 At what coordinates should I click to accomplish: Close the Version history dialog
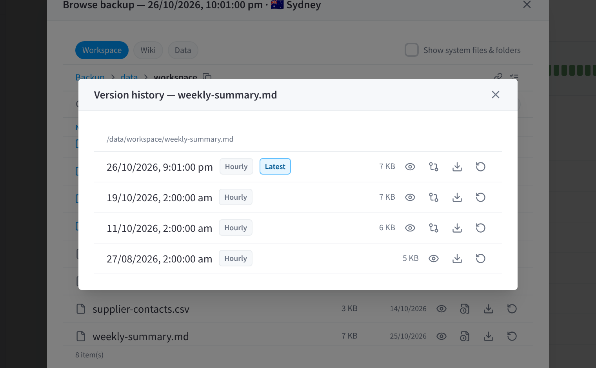tap(496, 95)
